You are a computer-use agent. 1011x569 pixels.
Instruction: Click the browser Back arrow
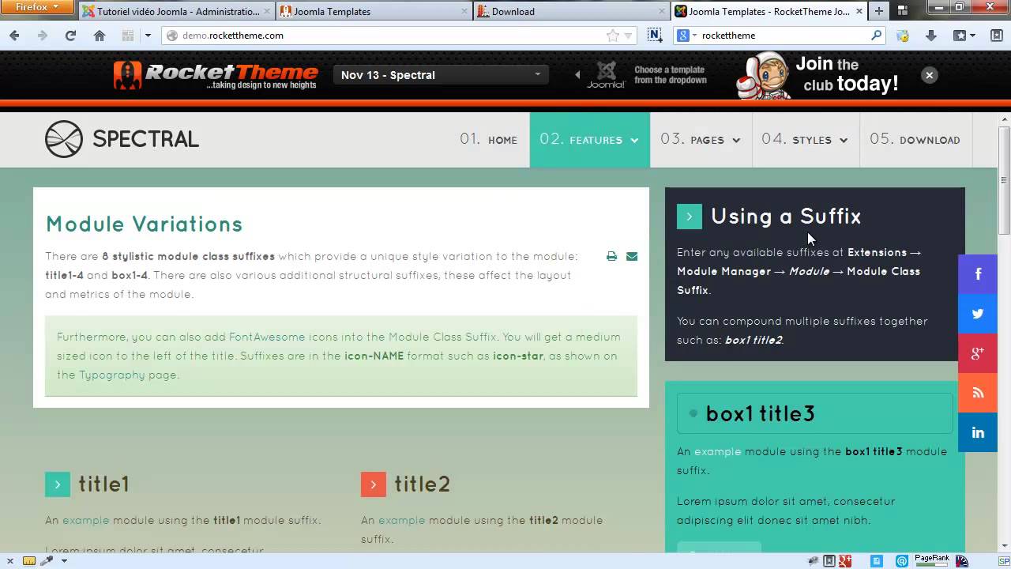[14, 36]
